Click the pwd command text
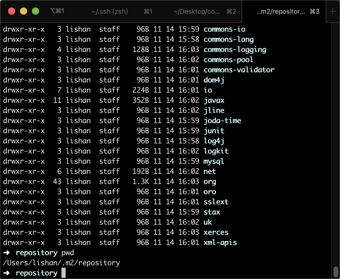This screenshot has height=279, width=340. [68, 253]
